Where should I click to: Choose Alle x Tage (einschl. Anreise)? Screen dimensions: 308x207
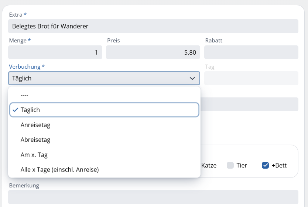pyautogui.click(x=104, y=169)
